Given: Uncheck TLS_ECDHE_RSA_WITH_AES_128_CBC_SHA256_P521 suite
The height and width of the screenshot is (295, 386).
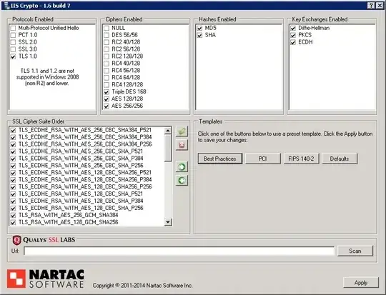Looking at the screenshot, I should [13, 173].
